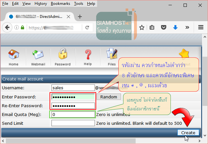Open the History menu
The image size is (208, 144).
pos(41,4)
